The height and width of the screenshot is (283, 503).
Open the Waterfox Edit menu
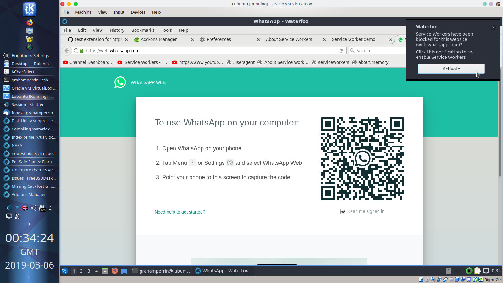[x=82, y=30]
